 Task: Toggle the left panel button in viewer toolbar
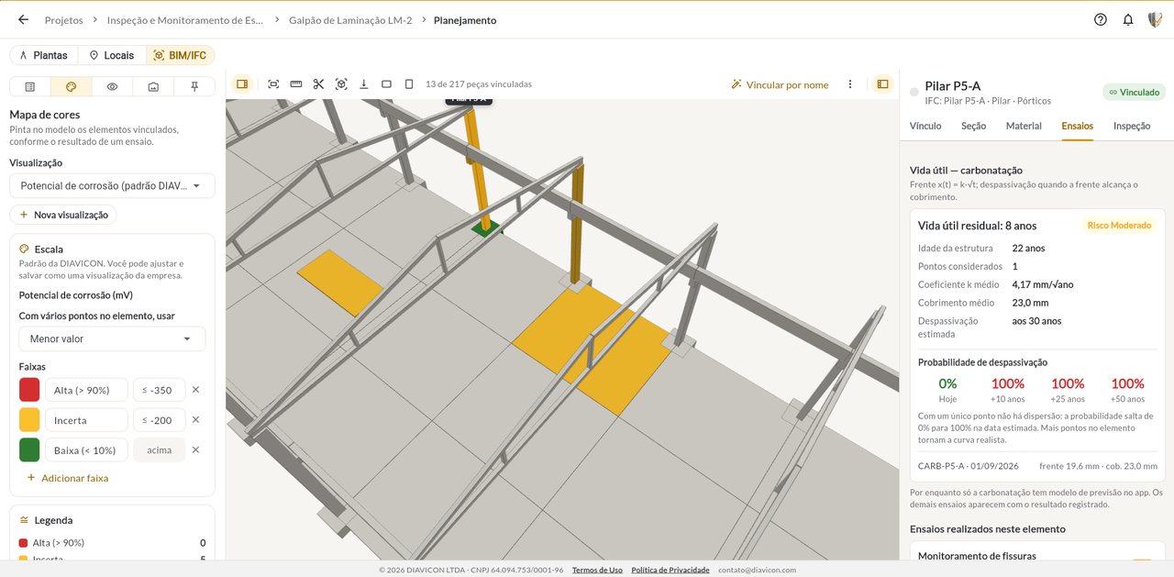(242, 83)
